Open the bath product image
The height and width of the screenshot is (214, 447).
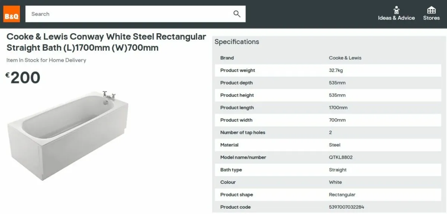(x=67, y=135)
